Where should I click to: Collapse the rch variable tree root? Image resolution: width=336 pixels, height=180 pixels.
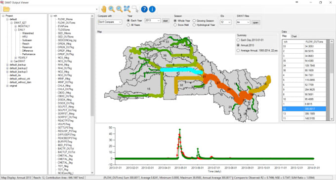(x=51, y=16)
